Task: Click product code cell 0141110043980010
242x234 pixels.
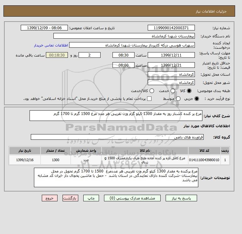Action: coord(204,160)
